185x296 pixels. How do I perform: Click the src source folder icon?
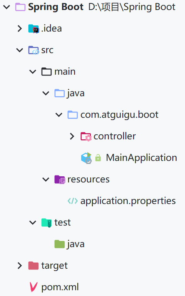pyautogui.click(x=33, y=50)
